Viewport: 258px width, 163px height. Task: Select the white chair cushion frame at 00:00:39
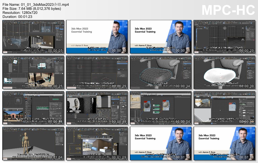[224, 72]
